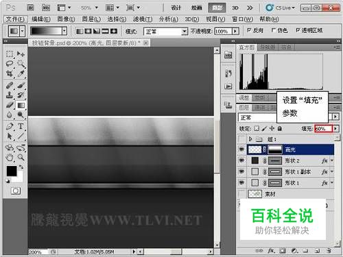Launch Bridge from the top bar

pos(31,8)
